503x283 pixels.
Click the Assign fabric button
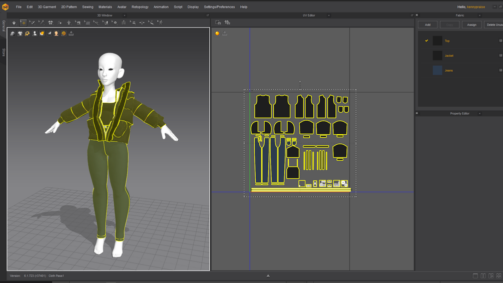[x=471, y=25]
